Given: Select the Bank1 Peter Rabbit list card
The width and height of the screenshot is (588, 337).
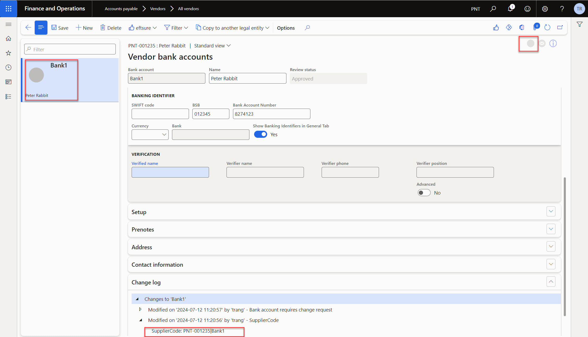Looking at the screenshot, I should click(70, 80).
